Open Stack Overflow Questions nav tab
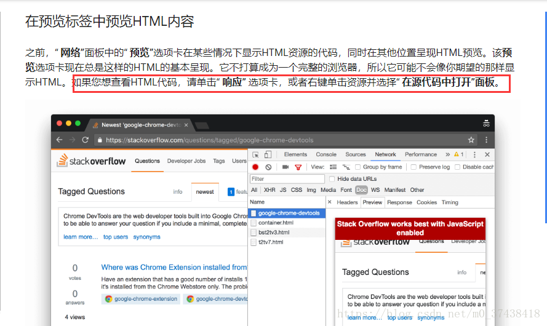The image size is (547, 326). point(147,161)
